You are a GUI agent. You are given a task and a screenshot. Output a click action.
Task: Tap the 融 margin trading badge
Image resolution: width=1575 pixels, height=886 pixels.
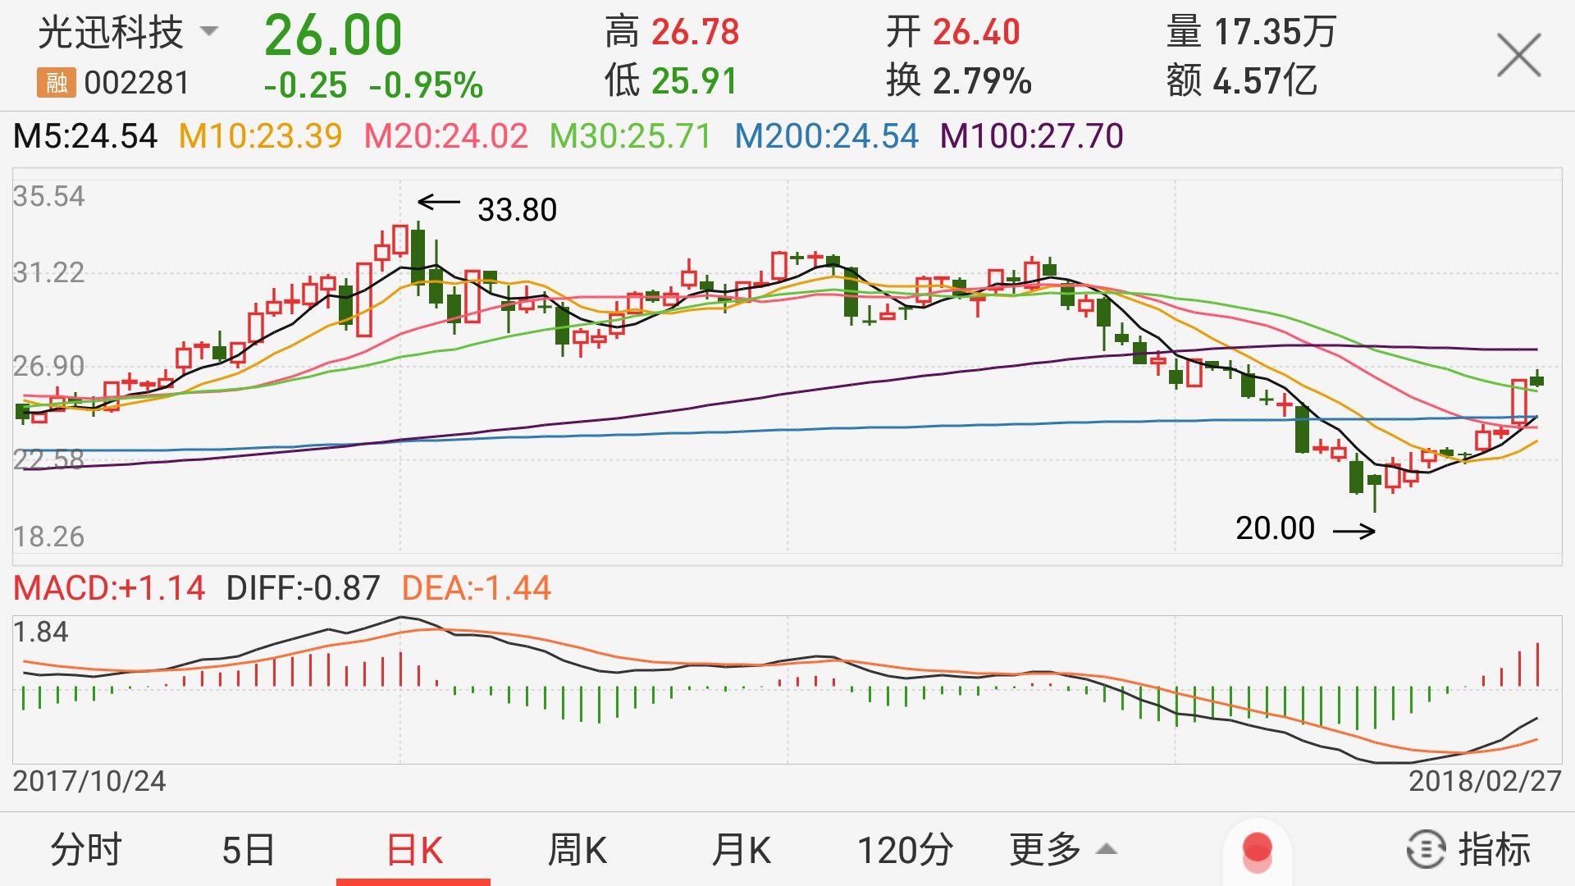56,83
